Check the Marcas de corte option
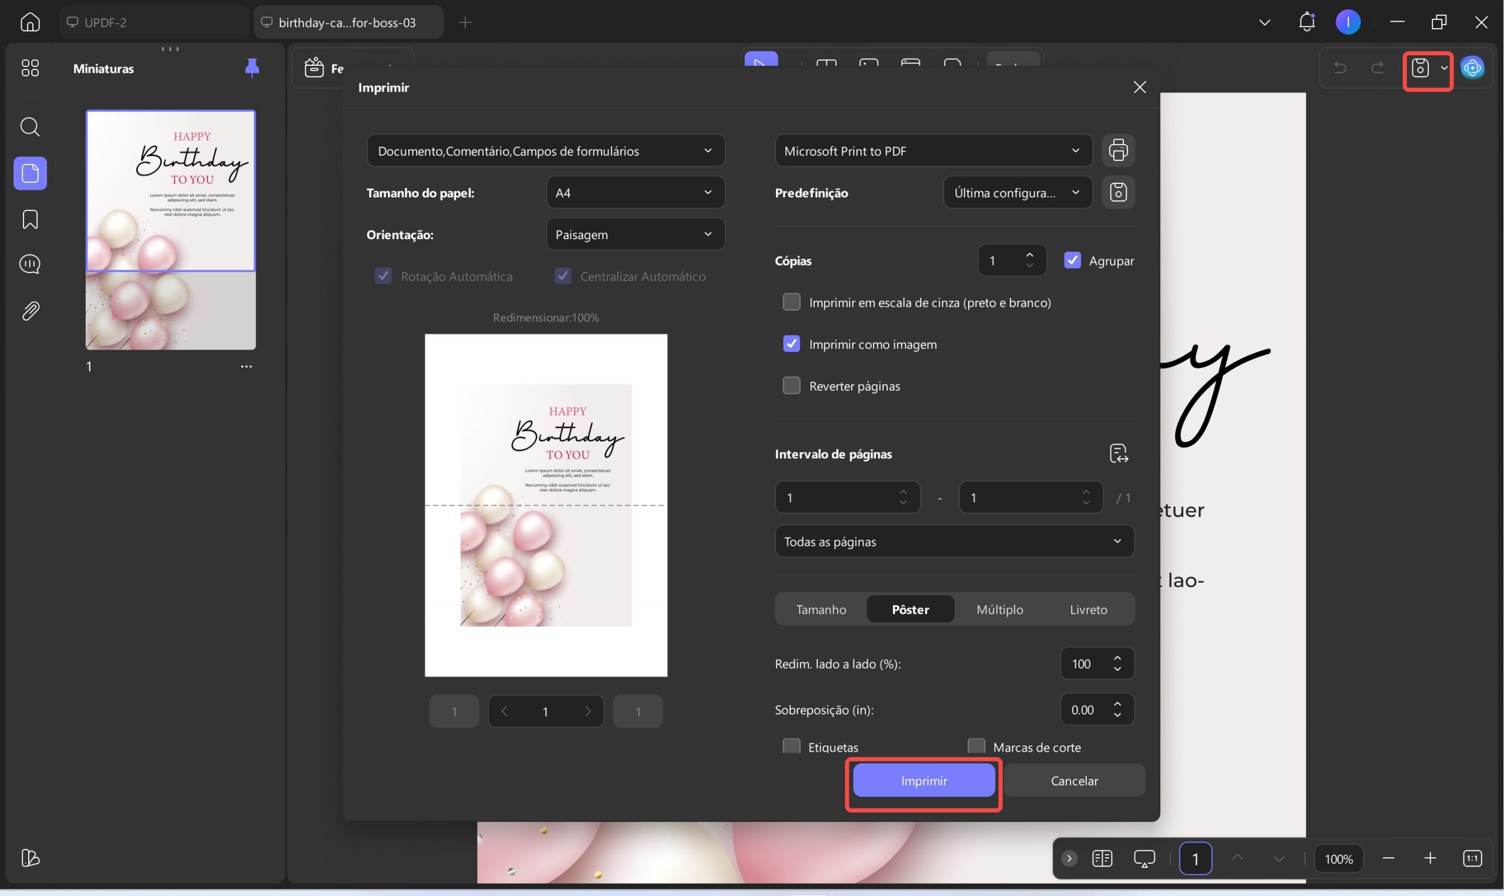This screenshot has width=1504, height=896. coord(976,746)
